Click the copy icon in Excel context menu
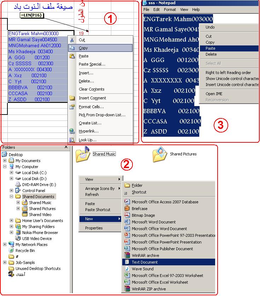Viewport: 260px width, 296px height. click(x=72, y=48)
